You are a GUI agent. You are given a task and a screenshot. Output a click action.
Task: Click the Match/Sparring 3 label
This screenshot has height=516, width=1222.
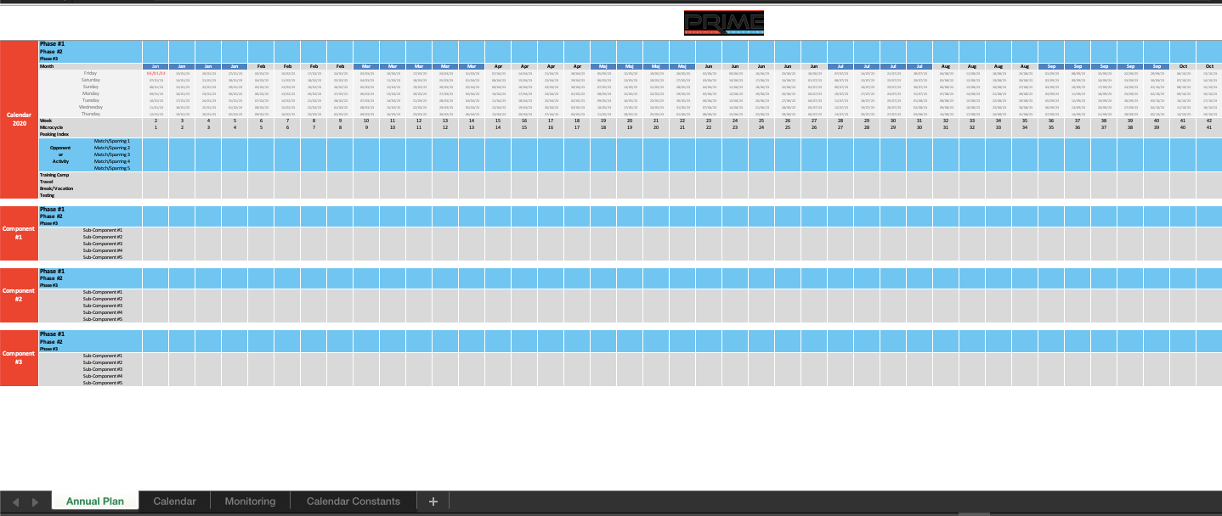coord(111,154)
